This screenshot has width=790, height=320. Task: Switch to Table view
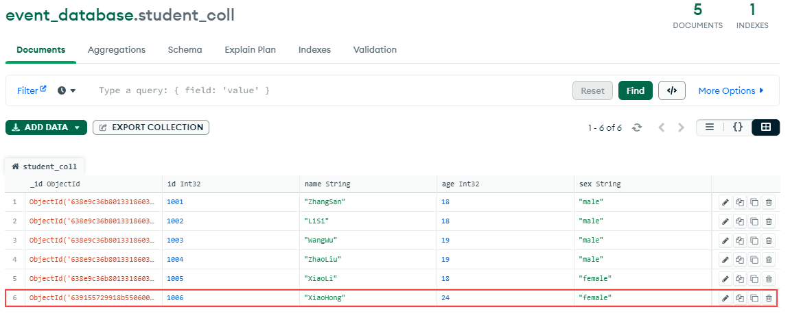[766, 127]
